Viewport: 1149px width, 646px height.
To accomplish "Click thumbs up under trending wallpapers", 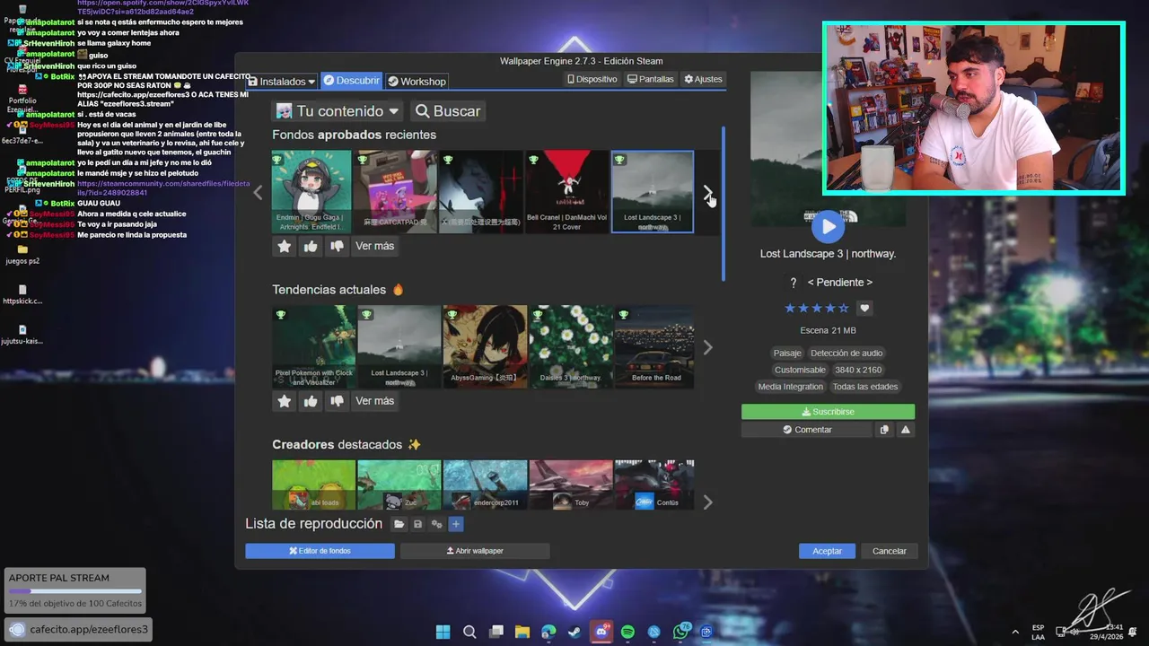I will [x=311, y=401].
